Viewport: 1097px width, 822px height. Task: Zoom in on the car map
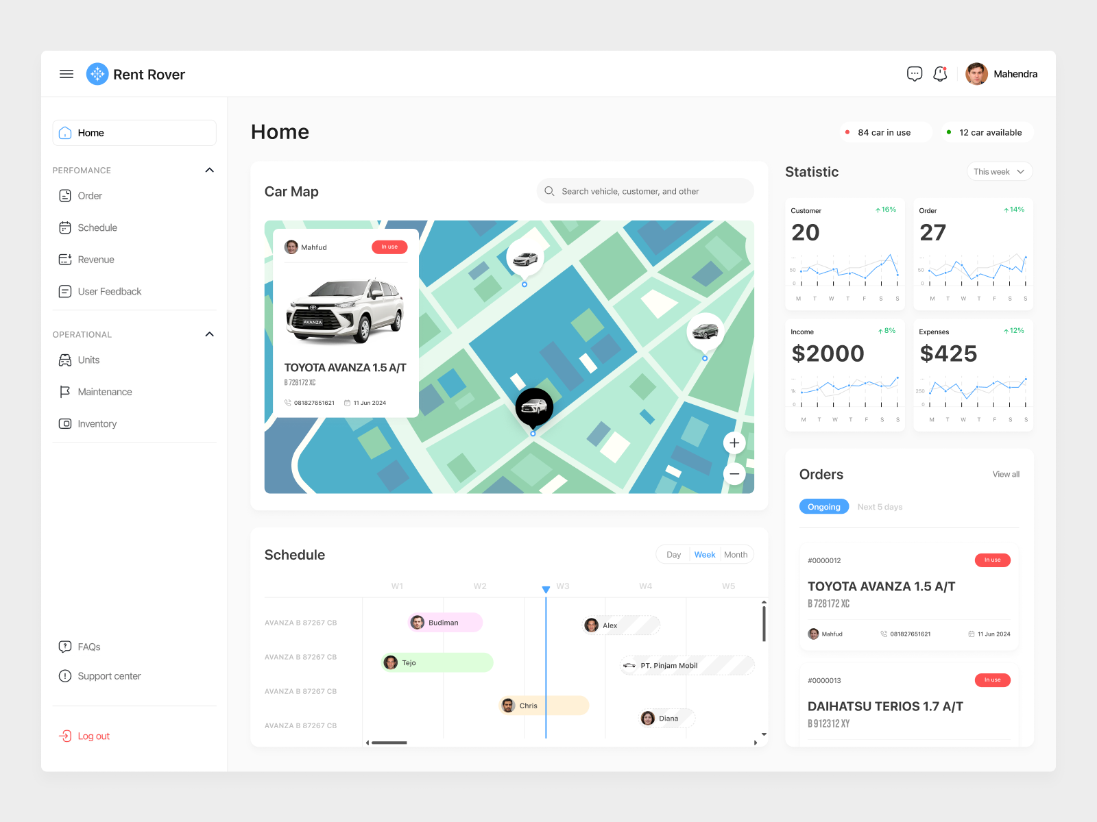(x=734, y=443)
